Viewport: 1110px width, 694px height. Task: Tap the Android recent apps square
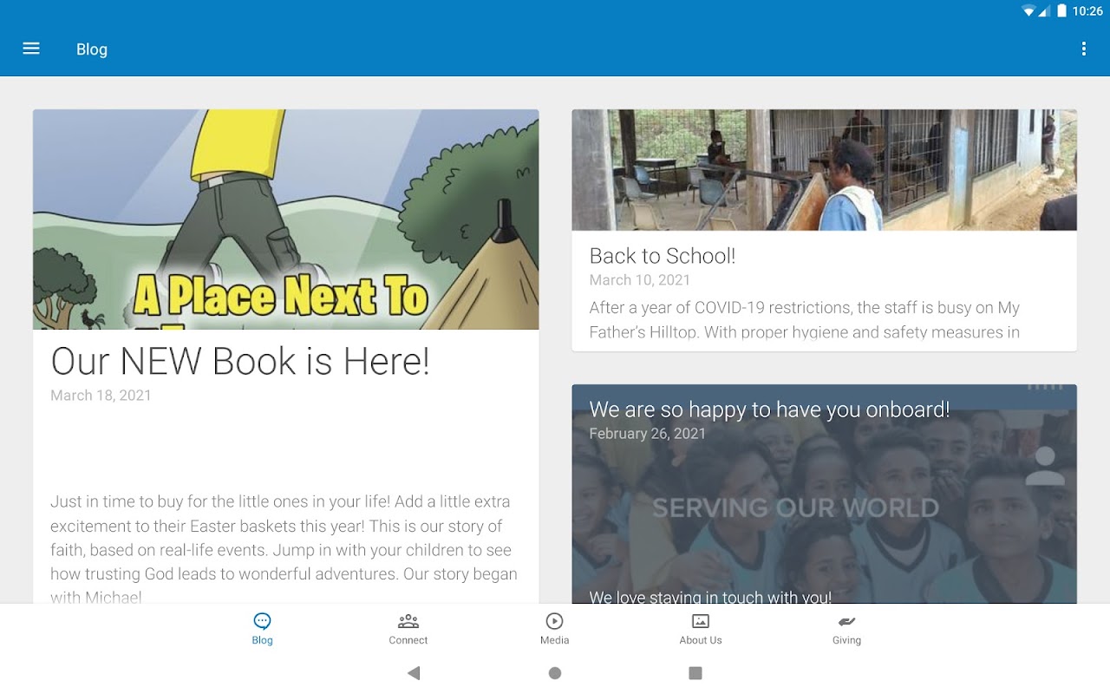695,673
